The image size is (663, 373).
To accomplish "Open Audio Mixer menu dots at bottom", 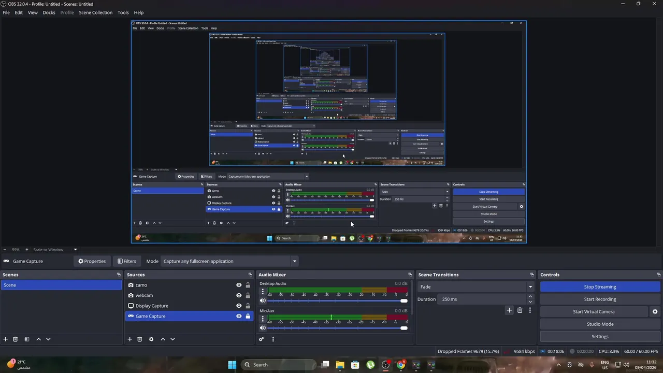I will 273,339.
